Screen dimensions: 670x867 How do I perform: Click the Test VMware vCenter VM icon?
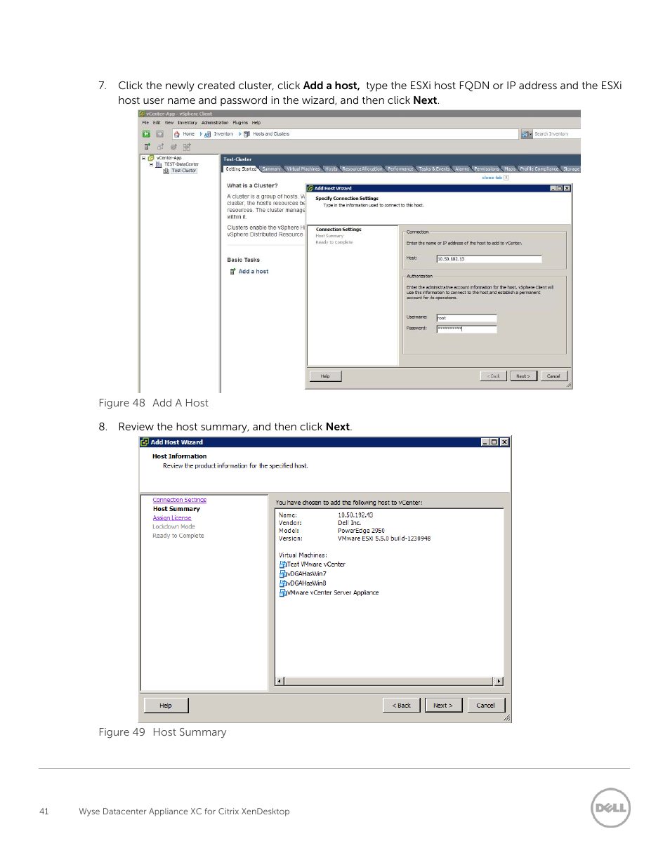click(x=282, y=564)
